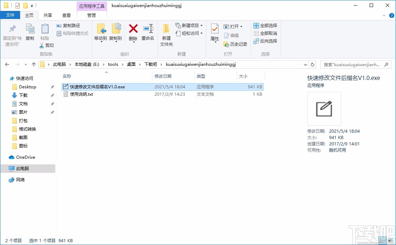Screen dimensions: 396x245
Task: Switch to the 查看 (View) ribbon tab
Action: tap(67, 15)
